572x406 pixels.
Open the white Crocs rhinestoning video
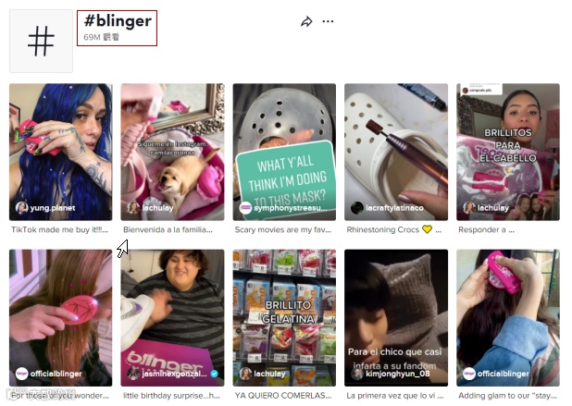tap(396, 152)
